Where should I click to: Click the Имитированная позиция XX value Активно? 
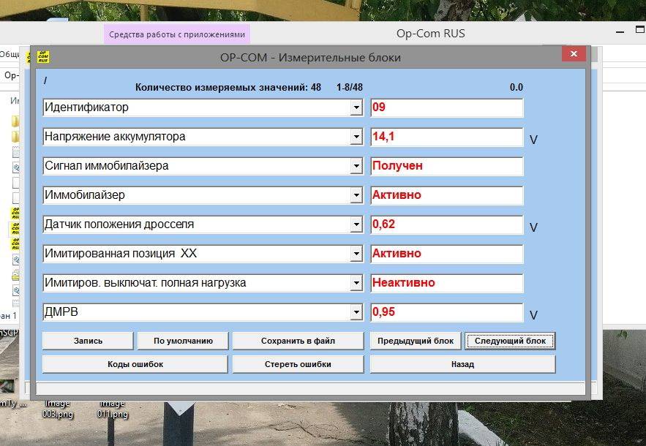coord(447,254)
